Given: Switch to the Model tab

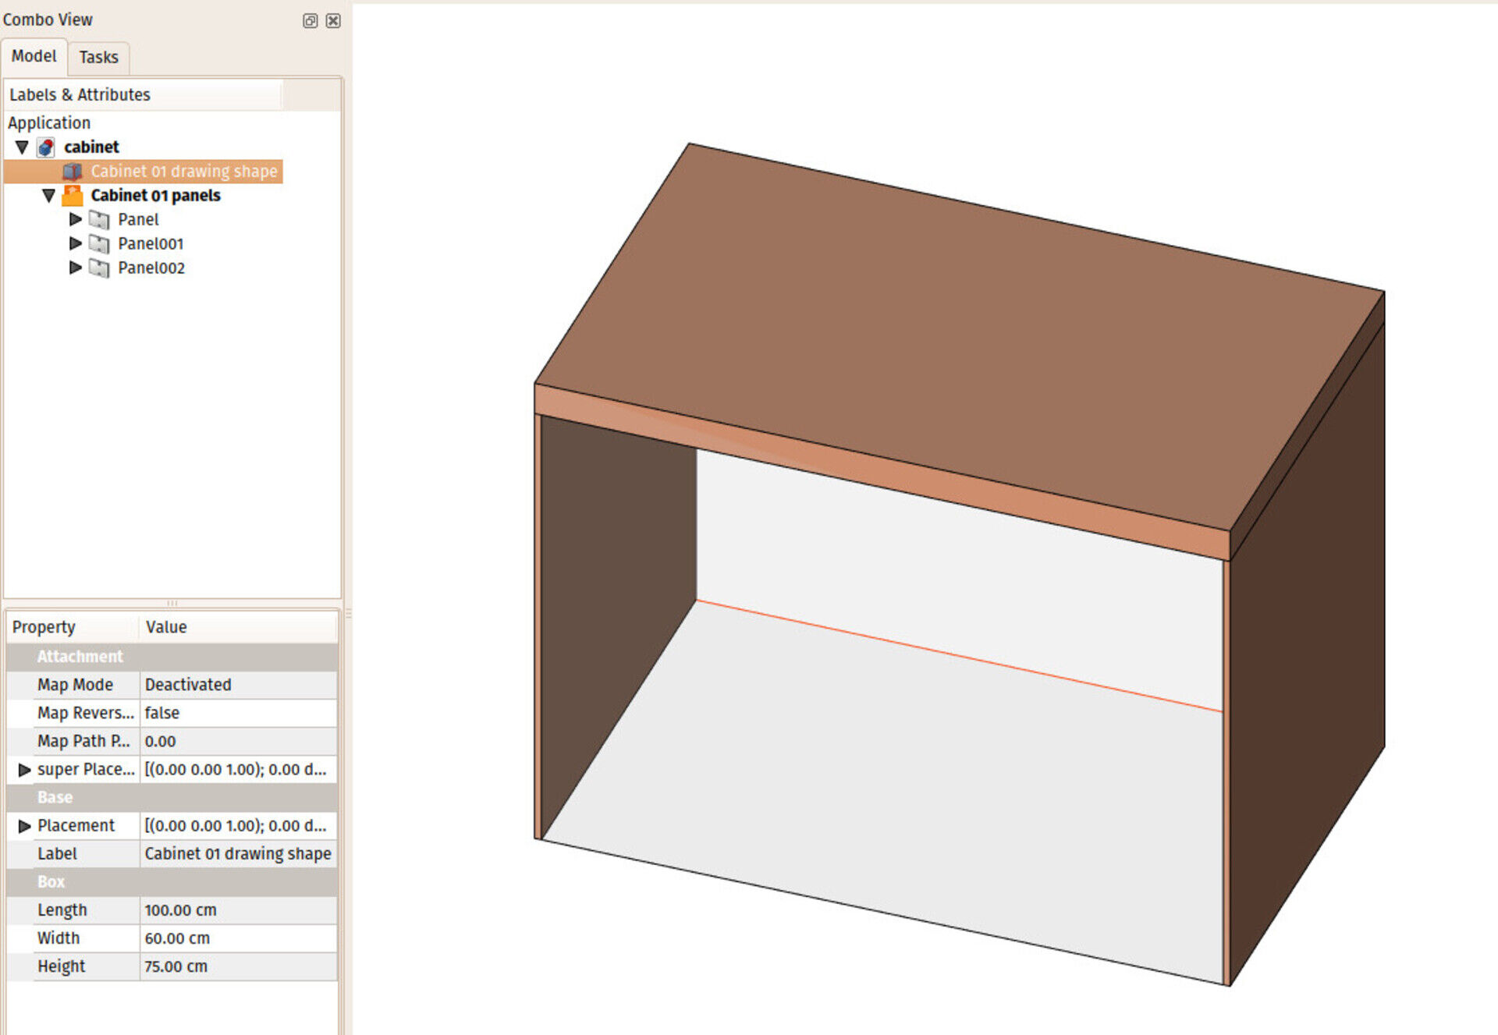Looking at the screenshot, I should click(34, 56).
